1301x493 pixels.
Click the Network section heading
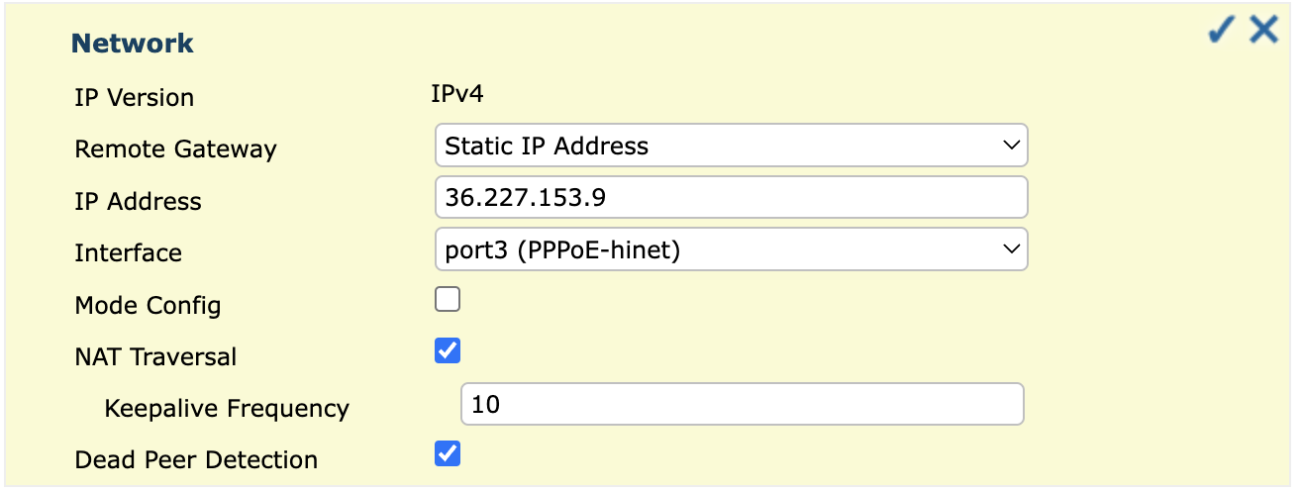click(x=133, y=44)
